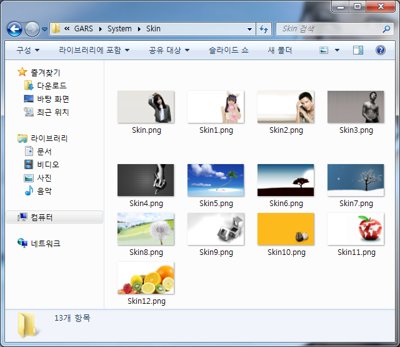The height and width of the screenshot is (347, 400).
Task: Click the 'Skin12.png' file name label
Action: click(146, 301)
